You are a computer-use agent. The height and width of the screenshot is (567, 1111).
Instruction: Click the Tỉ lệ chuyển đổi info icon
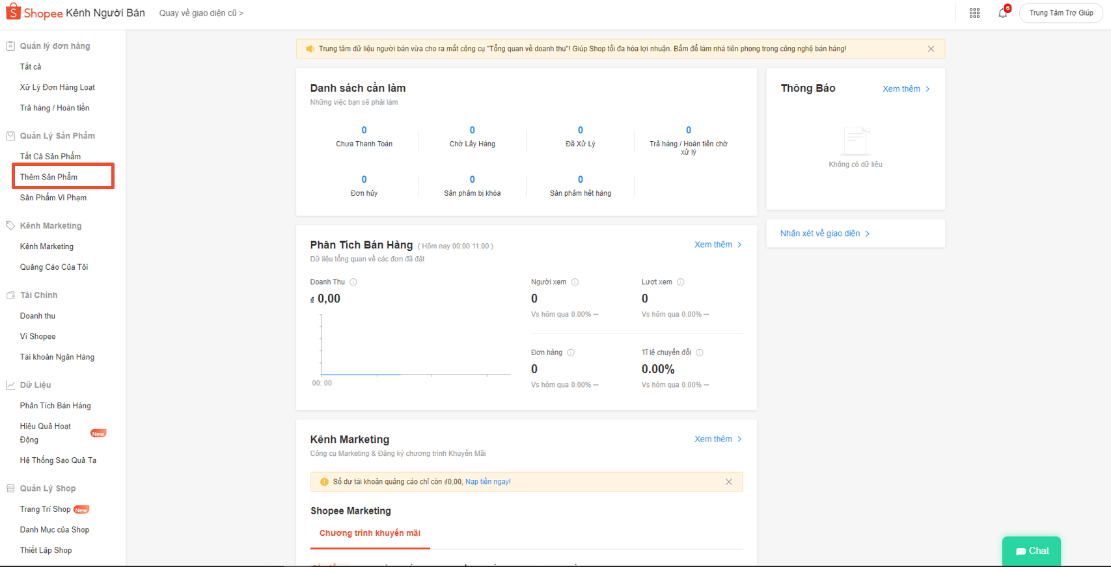coord(700,352)
